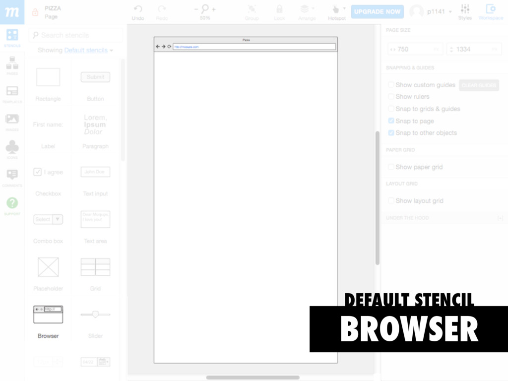Open the Pages sidebar panel
The width and height of the screenshot is (508, 381).
12,65
